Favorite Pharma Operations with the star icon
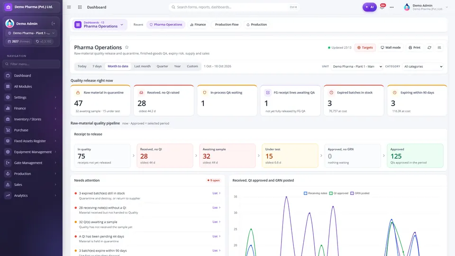 127,47
